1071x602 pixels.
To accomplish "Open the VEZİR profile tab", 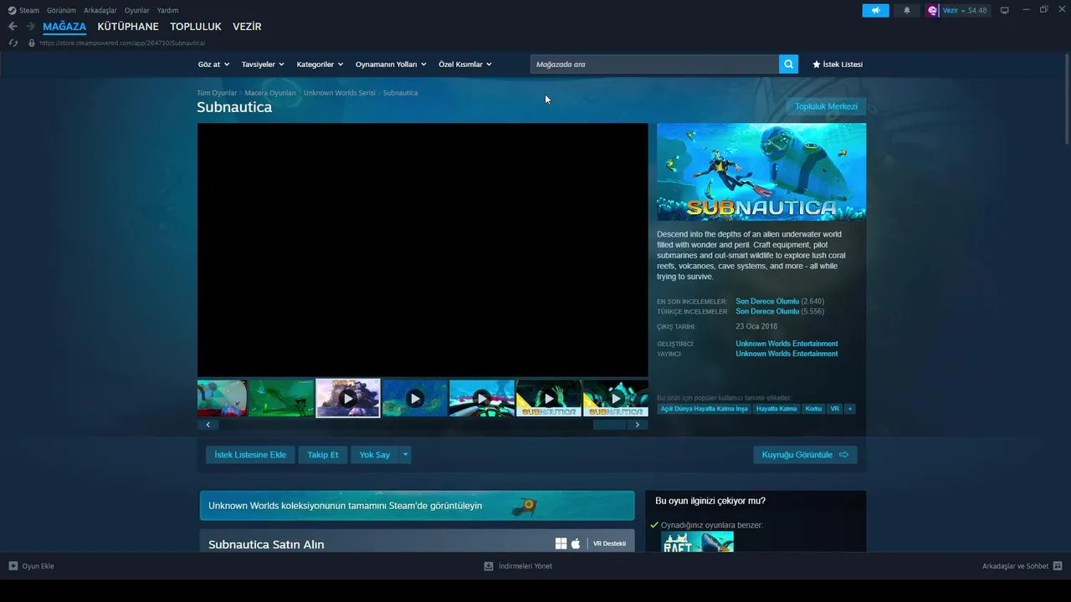I will [x=247, y=27].
